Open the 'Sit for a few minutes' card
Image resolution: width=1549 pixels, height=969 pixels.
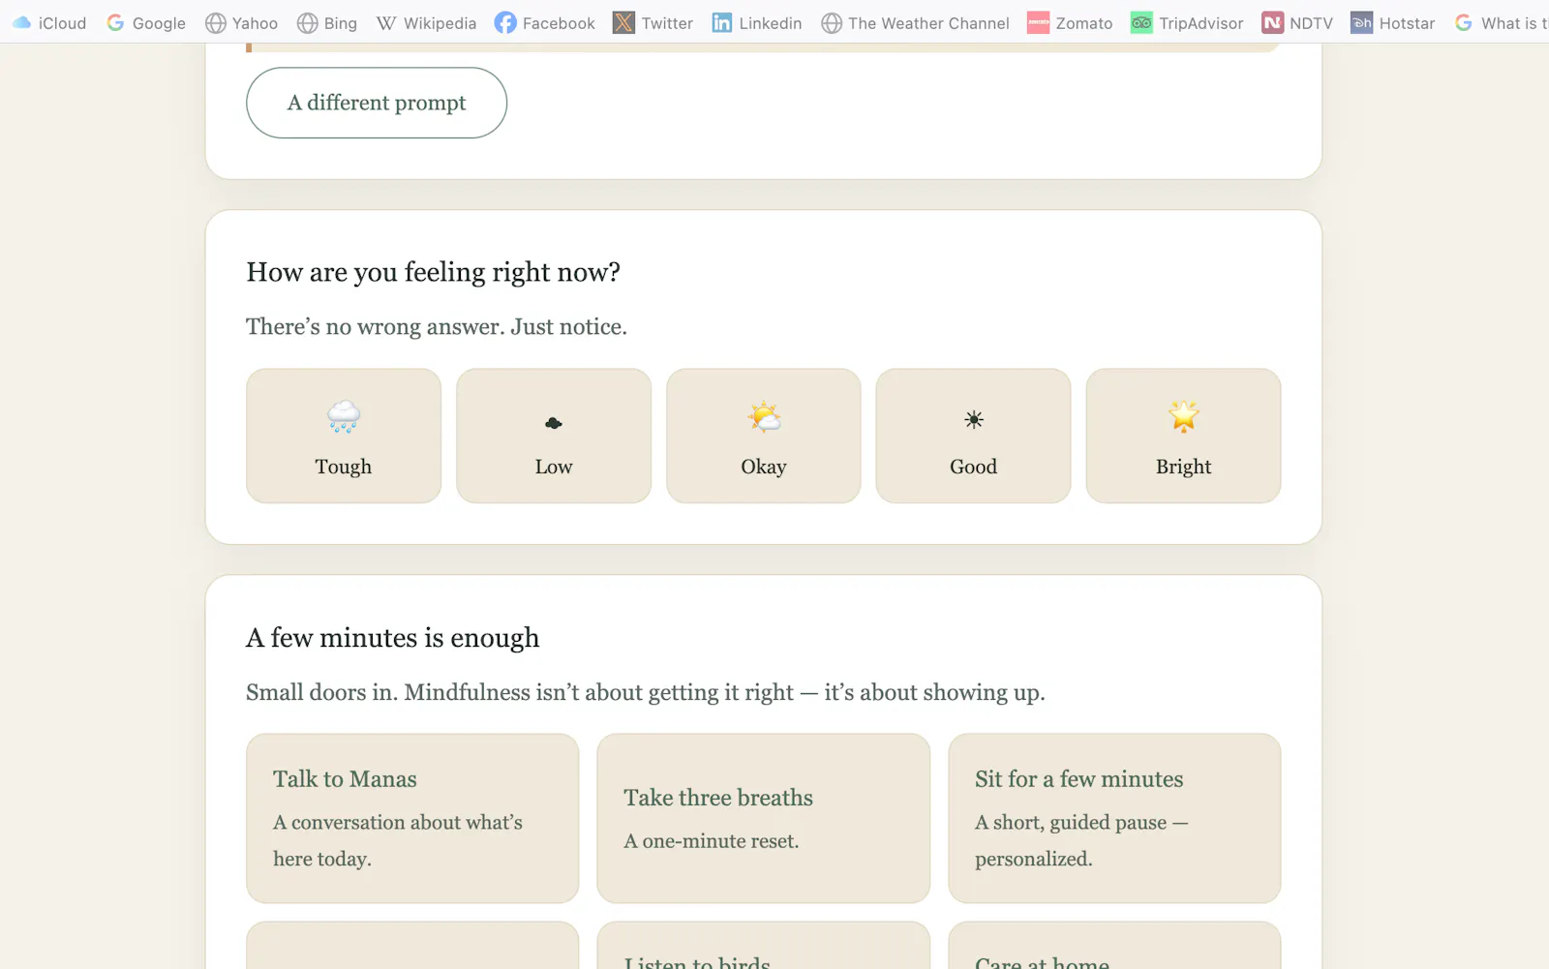pyautogui.click(x=1114, y=818)
